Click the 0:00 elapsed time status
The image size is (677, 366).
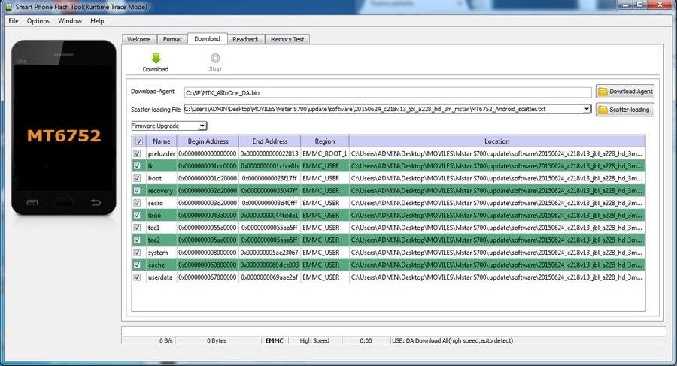(x=366, y=340)
